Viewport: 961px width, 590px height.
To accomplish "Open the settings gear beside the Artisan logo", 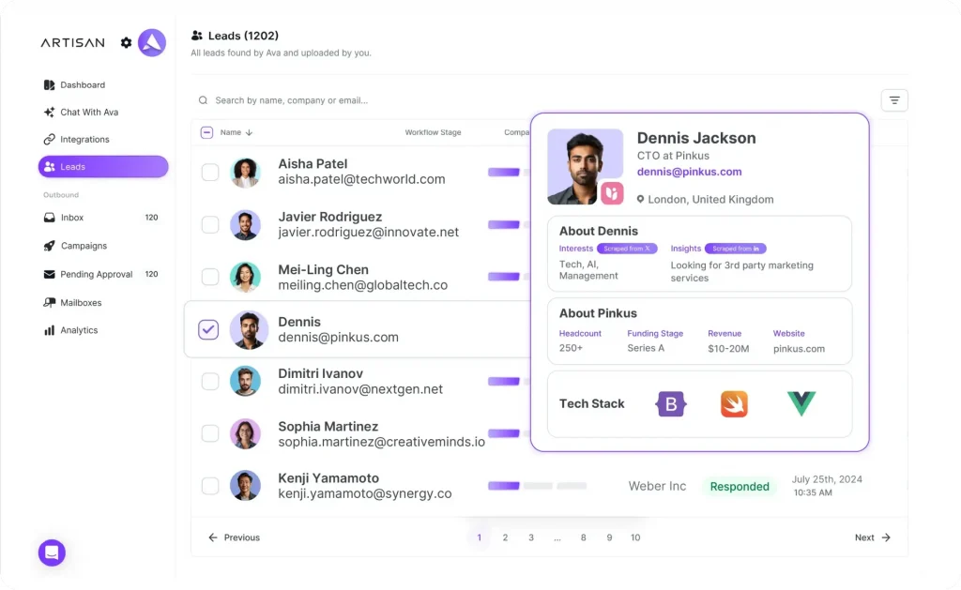I will click(x=126, y=42).
